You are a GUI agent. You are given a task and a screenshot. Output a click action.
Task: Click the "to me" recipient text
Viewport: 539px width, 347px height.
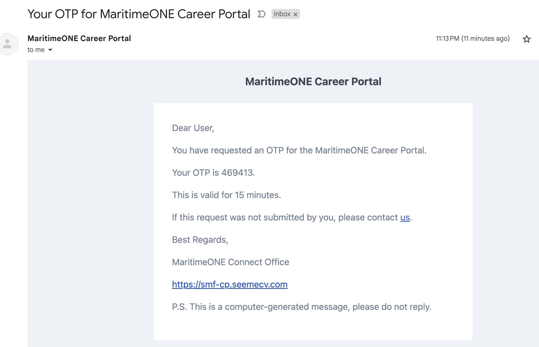(x=36, y=50)
